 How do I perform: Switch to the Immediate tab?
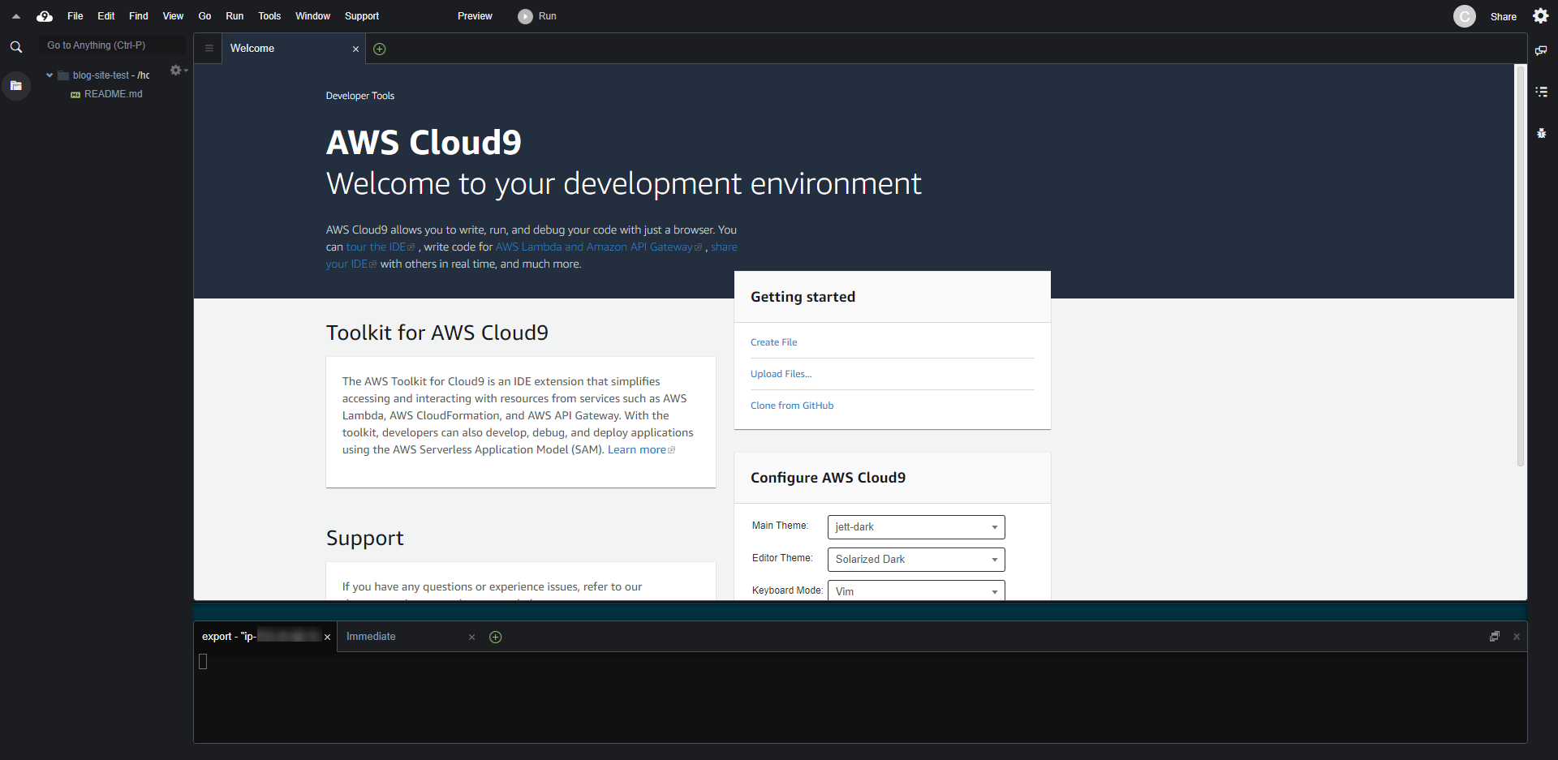click(371, 637)
